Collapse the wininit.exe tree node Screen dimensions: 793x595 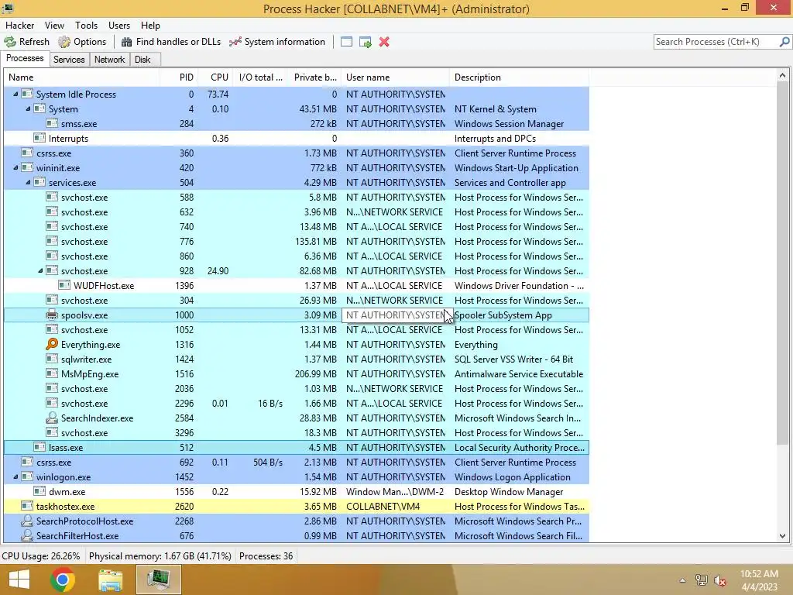coord(15,167)
